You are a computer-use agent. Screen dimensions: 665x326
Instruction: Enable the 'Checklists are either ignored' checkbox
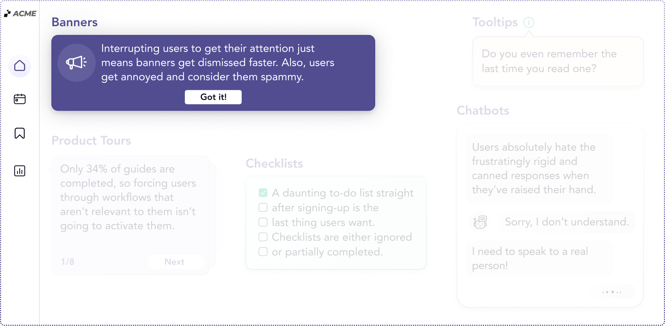coord(263,237)
